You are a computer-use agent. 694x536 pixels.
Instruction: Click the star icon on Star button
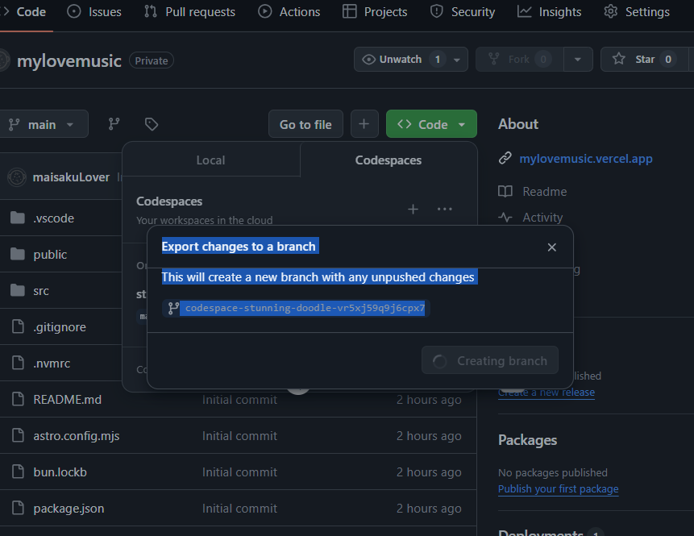(x=619, y=59)
